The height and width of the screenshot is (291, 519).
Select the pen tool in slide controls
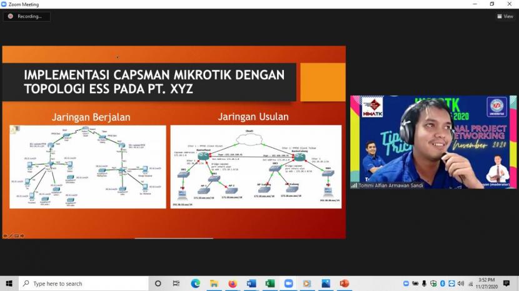click(11, 236)
